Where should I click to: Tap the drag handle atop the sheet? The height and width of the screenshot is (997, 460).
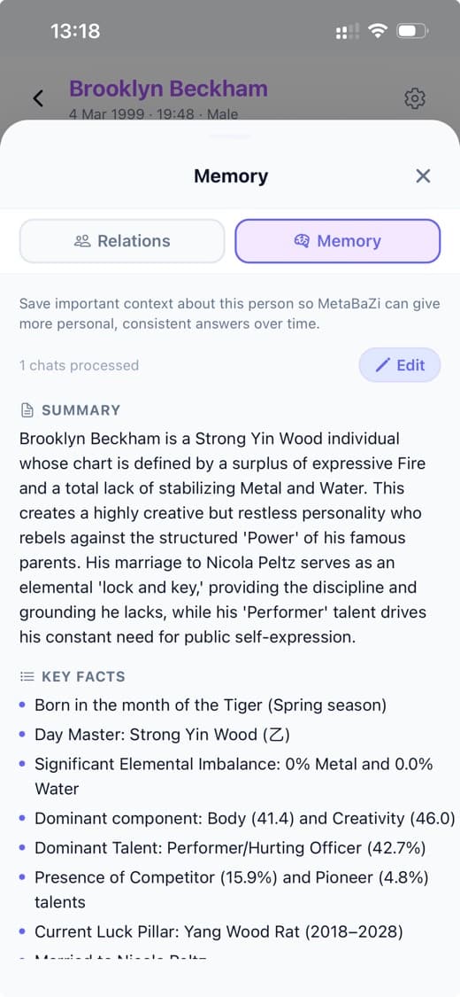(230, 136)
